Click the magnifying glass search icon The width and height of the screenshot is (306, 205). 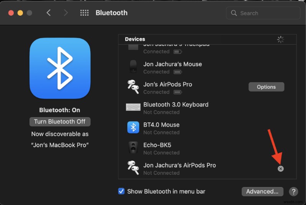(234, 13)
